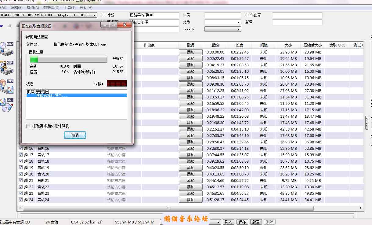Image resolution: width=372 pixels, height=225 pixels.
Task: Click the music note icon of track 19
Action: pos(26,168)
